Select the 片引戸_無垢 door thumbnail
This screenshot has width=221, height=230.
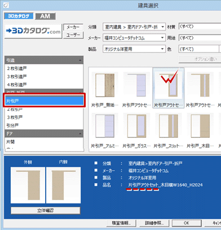point(105,85)
